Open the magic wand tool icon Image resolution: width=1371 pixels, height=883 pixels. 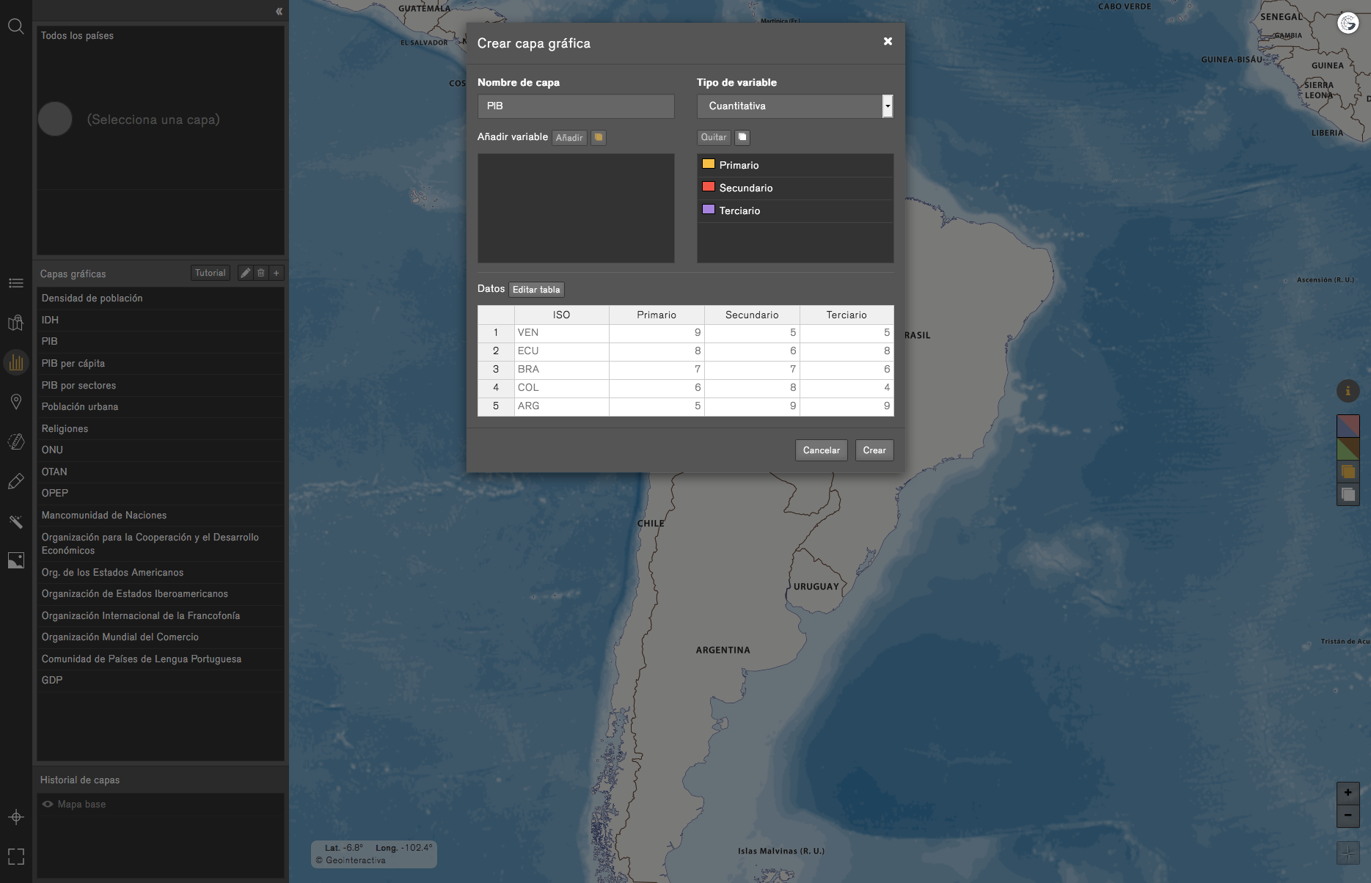pos(15,521)
